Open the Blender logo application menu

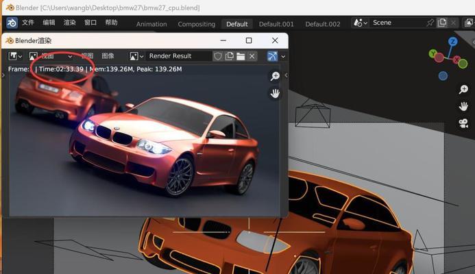(12, 23)
